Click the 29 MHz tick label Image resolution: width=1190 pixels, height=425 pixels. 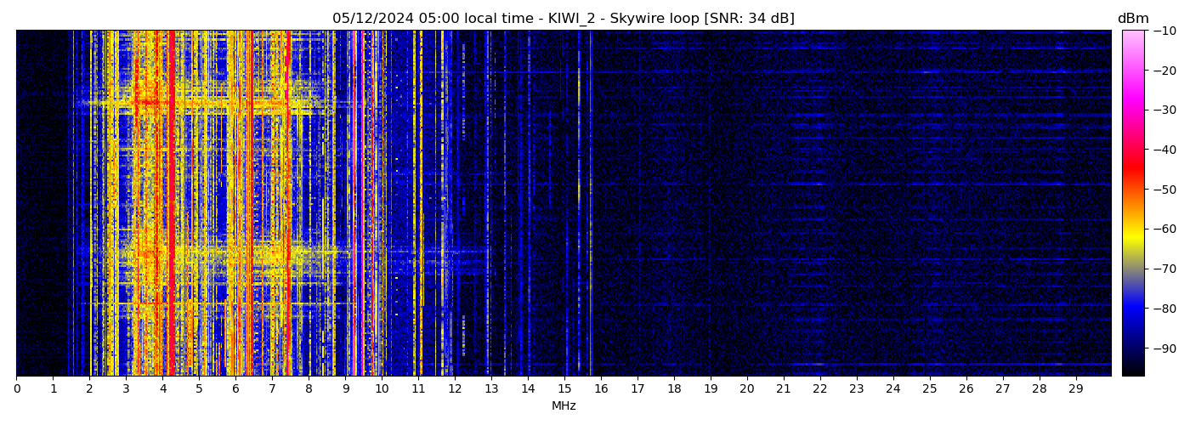1075,389
